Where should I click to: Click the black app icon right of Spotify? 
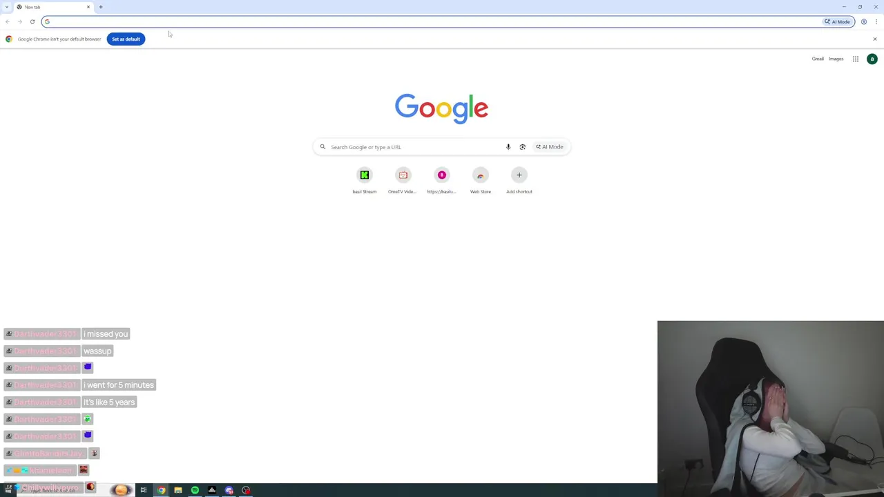[212, 490]
